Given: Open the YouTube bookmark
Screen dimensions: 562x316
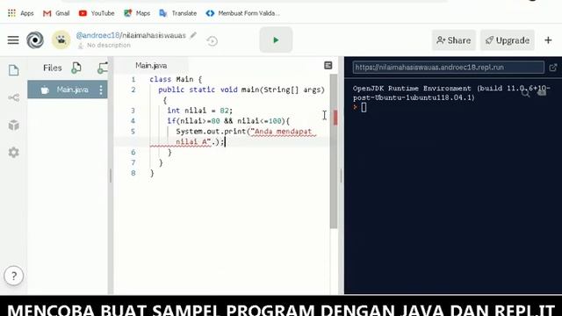Looking at the screenshot, I should [x=97, y=13].
